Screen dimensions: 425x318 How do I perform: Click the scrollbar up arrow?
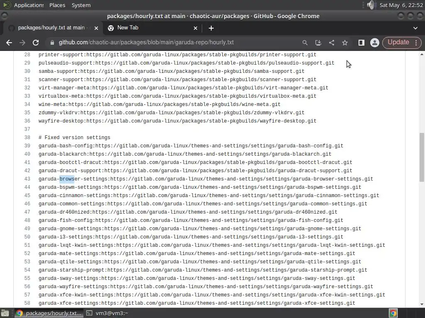[x=422, y=54]
